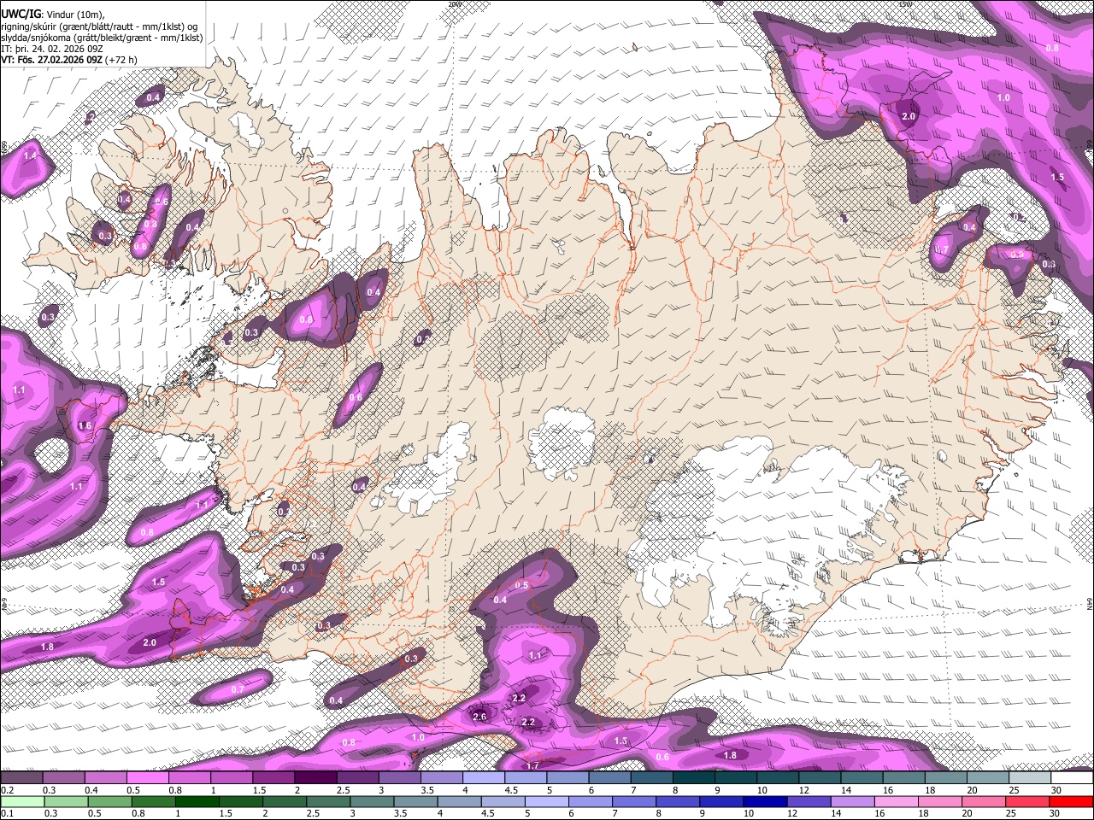This screenshot has width=1094, height=820.
Task: Click the 0.2 label in the upper legend row
Action: [7, 790]
